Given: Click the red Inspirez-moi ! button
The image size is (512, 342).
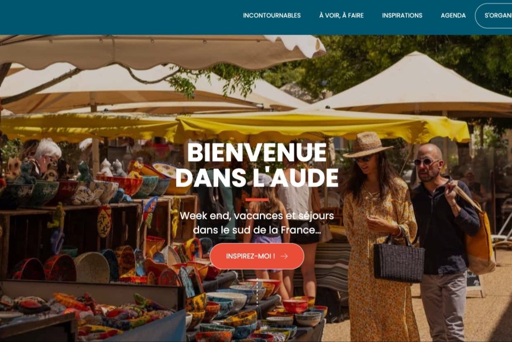Looking at the screenshot, I should tap(257, 256).
